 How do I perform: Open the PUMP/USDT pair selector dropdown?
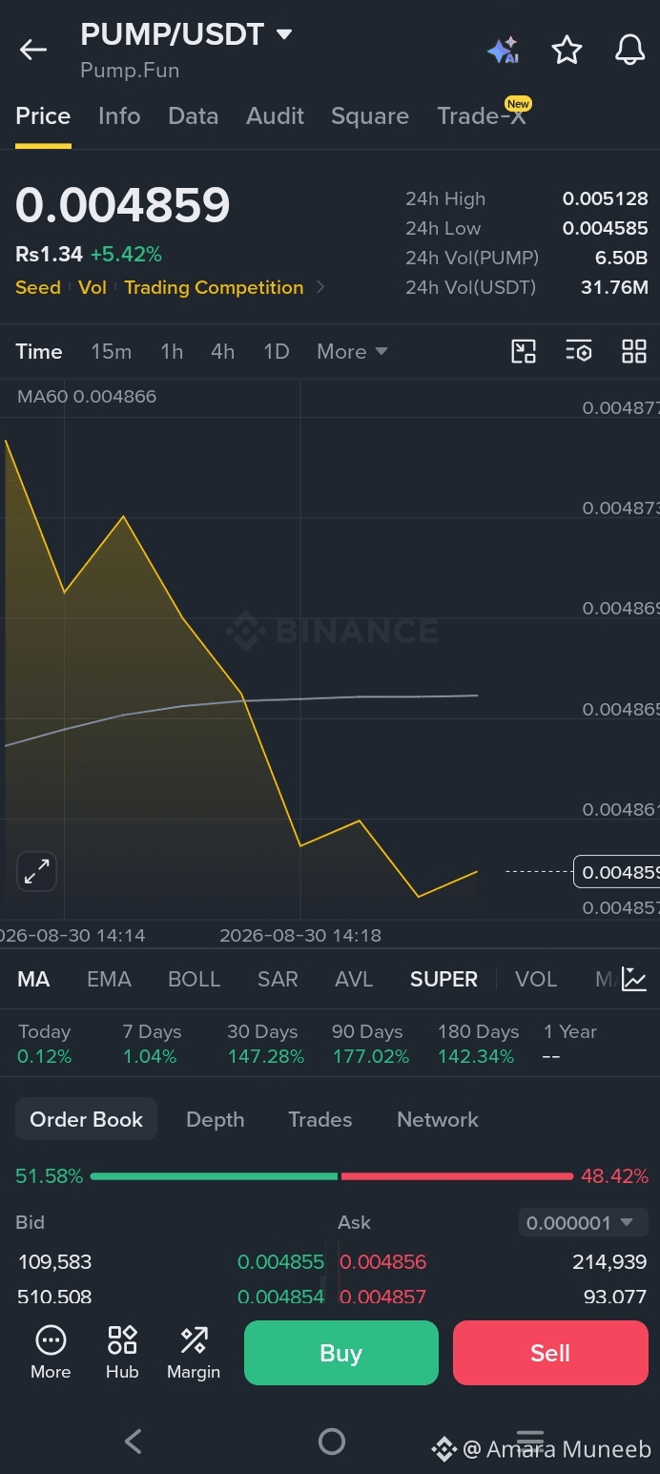[x=186, y=34]
